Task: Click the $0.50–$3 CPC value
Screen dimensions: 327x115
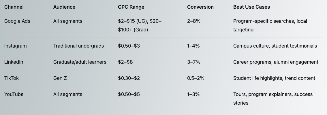Action: point(129,46)
